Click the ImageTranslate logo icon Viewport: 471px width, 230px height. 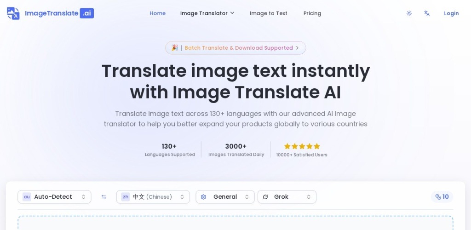click(13, 13)
